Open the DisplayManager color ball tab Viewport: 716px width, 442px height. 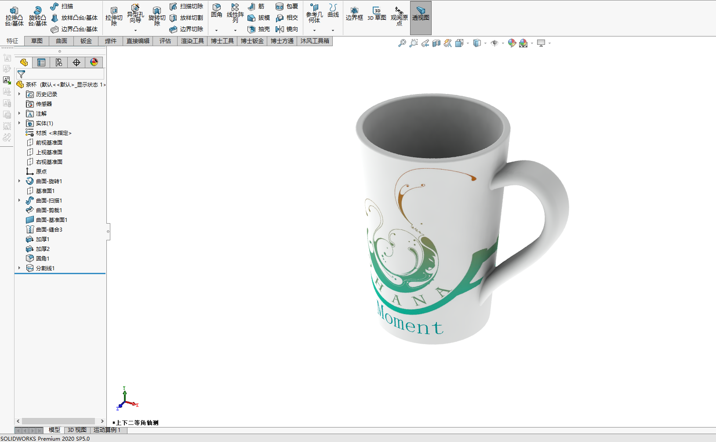click(94, 62)
